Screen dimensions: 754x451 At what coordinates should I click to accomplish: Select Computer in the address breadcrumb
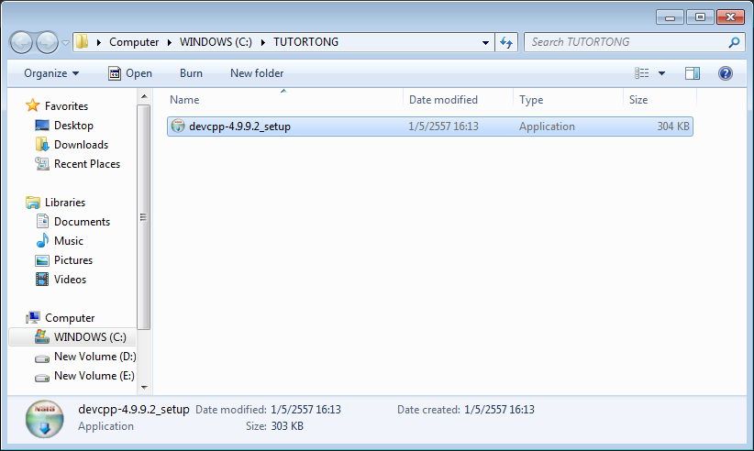134,42
